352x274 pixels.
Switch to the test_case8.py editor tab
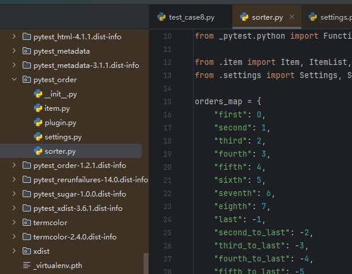191,17
